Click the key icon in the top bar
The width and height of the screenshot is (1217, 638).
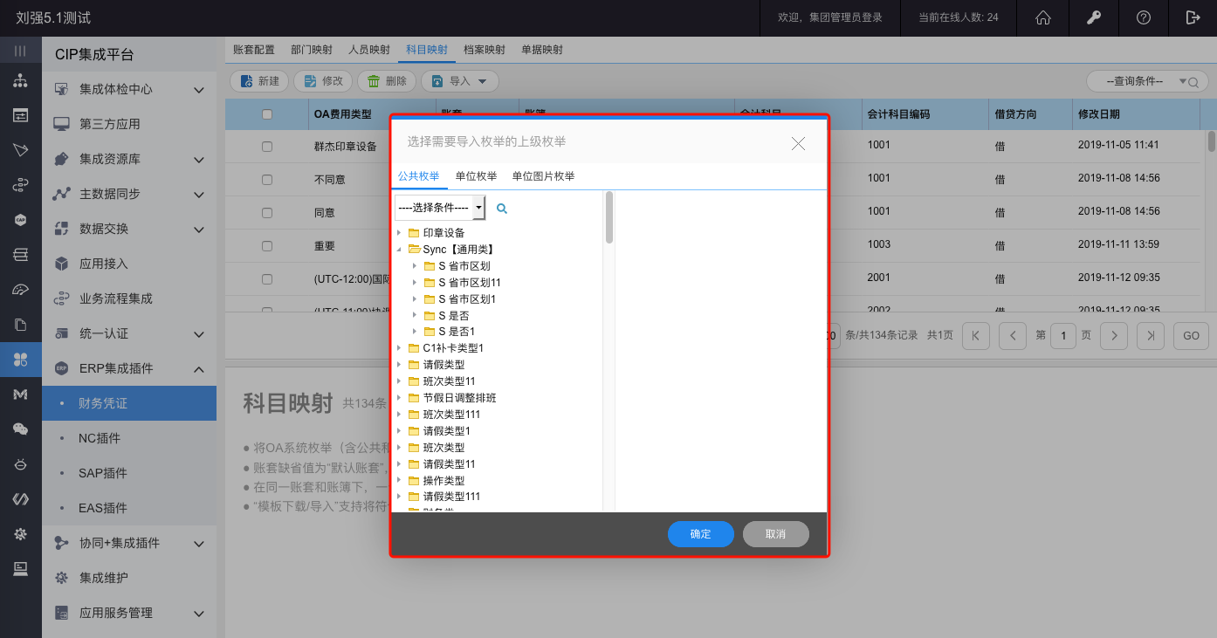click(x=1092, y=17)
